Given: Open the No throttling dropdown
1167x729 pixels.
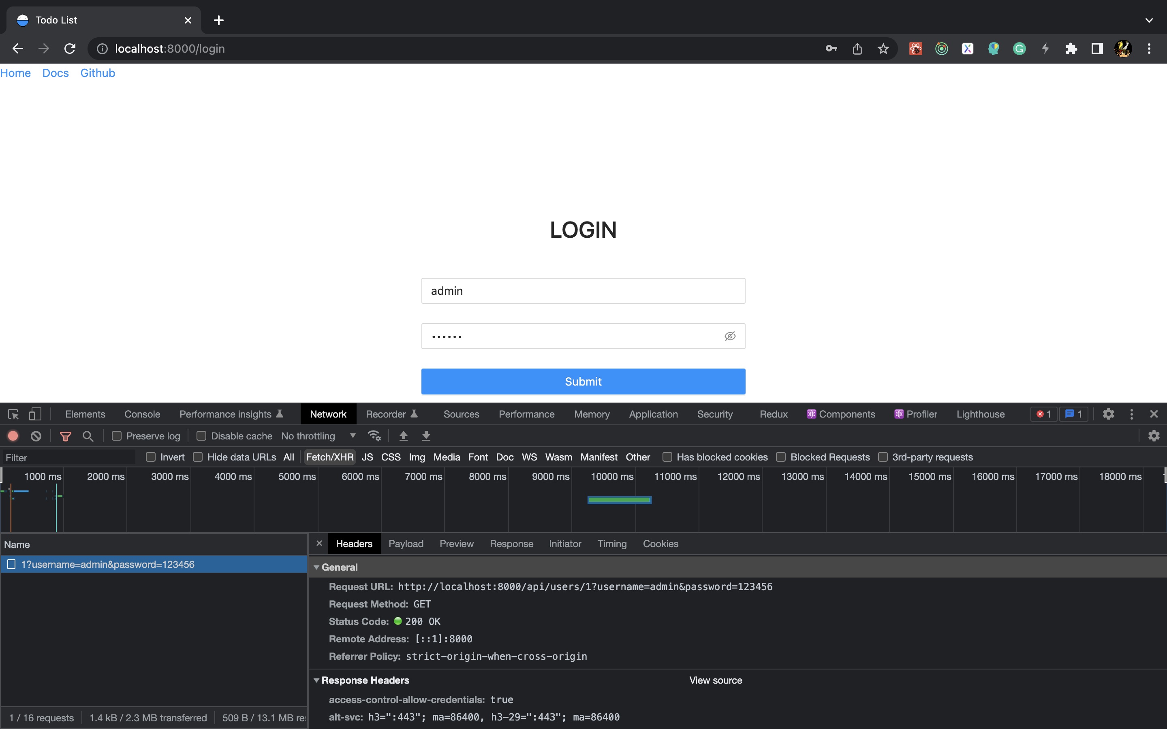Looking at the screenshot, I should pyautogui.click(x=318, y=436).
